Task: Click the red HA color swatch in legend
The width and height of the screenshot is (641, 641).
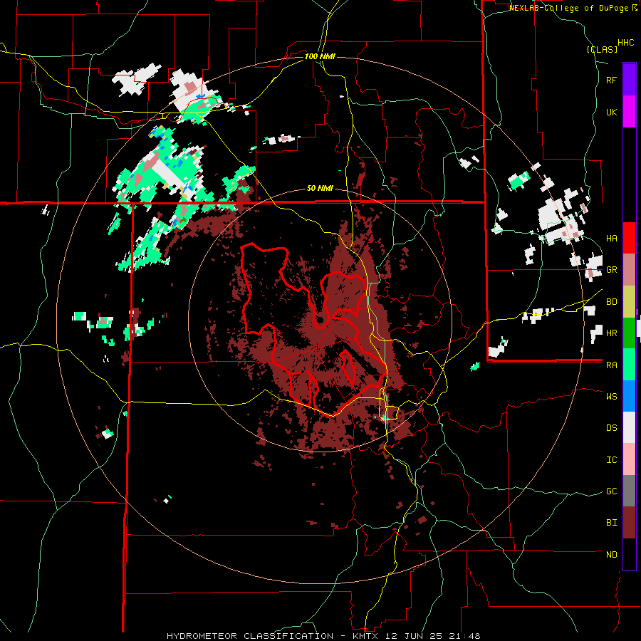Action: [x=629, y=238]
